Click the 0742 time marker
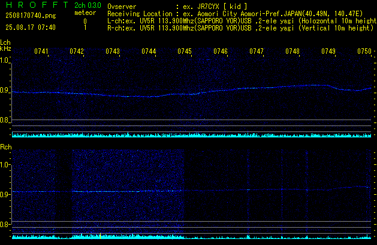 click(x=77, y=51)
